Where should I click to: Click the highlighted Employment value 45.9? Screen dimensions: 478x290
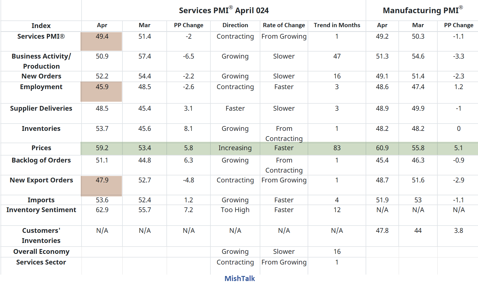[102, 87]
